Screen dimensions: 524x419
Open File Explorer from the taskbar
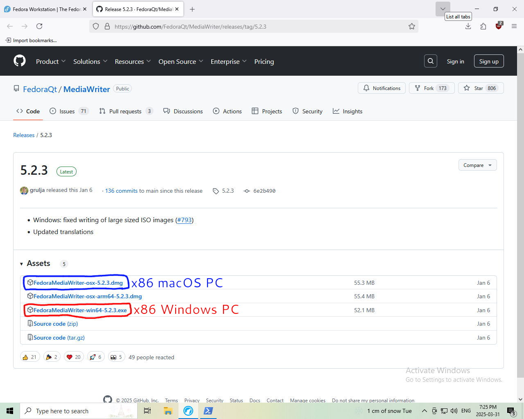[168, 411]
